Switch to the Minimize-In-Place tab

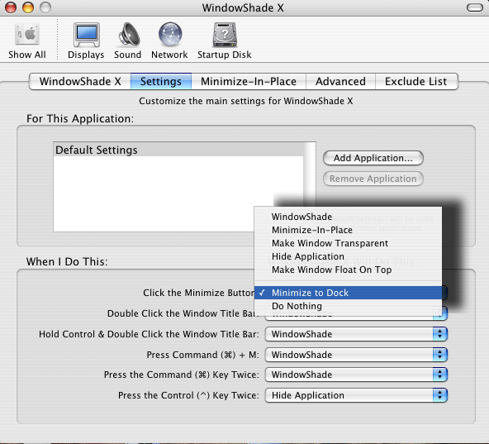point(249,82)
